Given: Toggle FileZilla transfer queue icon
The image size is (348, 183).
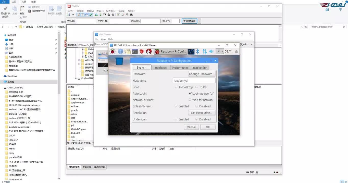Looking at the screenshot, I should click(91, 15).
